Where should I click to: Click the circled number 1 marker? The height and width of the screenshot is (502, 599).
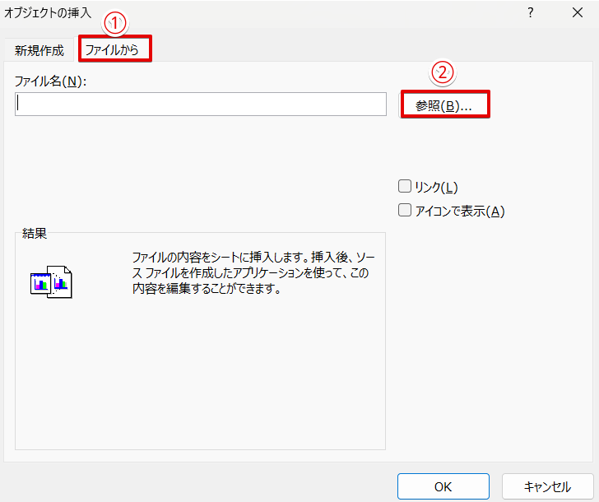tap(116, 25)
